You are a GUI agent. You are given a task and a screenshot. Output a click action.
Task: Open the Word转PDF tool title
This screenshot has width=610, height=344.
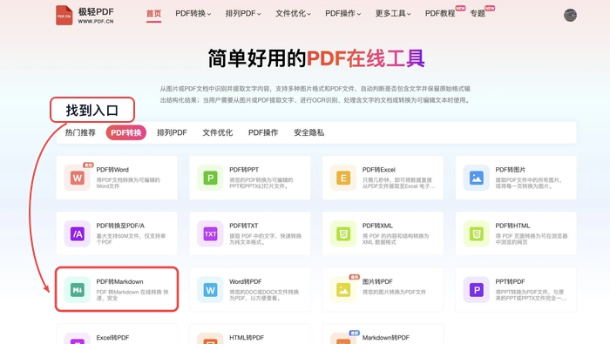246,282
